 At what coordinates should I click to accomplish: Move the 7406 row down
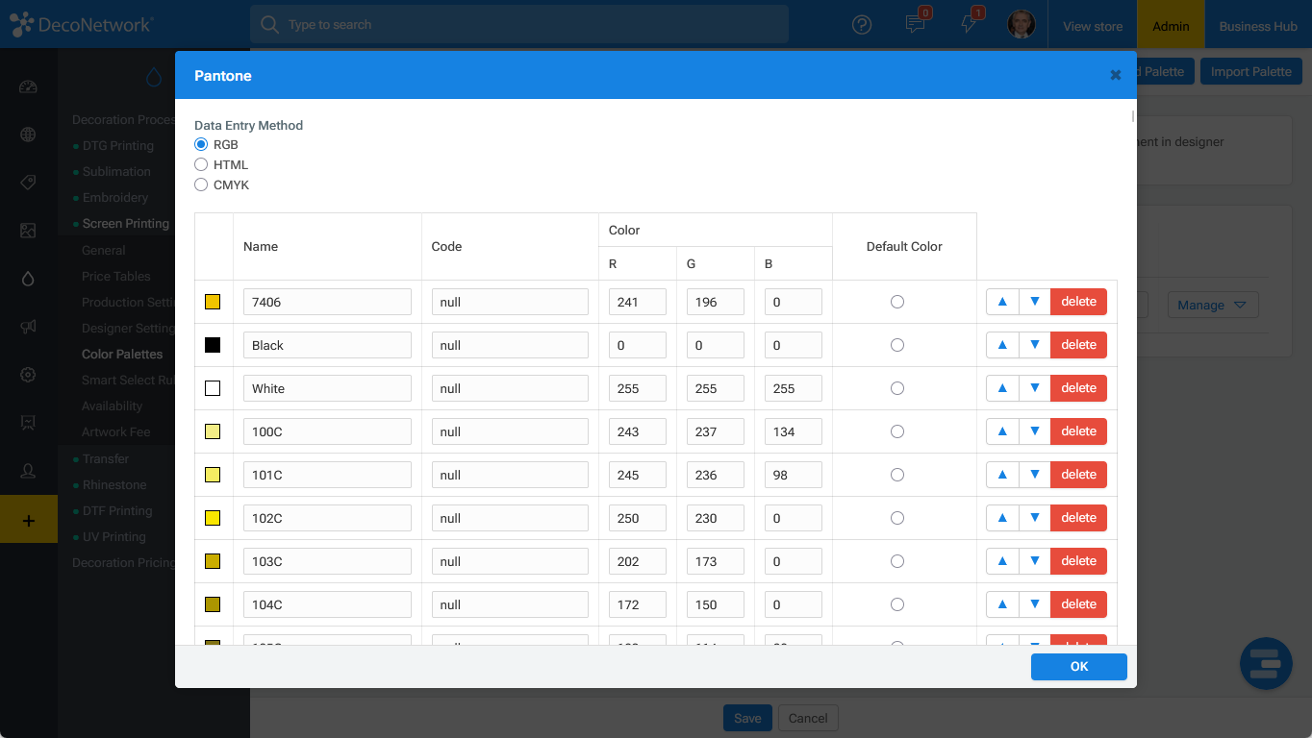[1035, 302]
